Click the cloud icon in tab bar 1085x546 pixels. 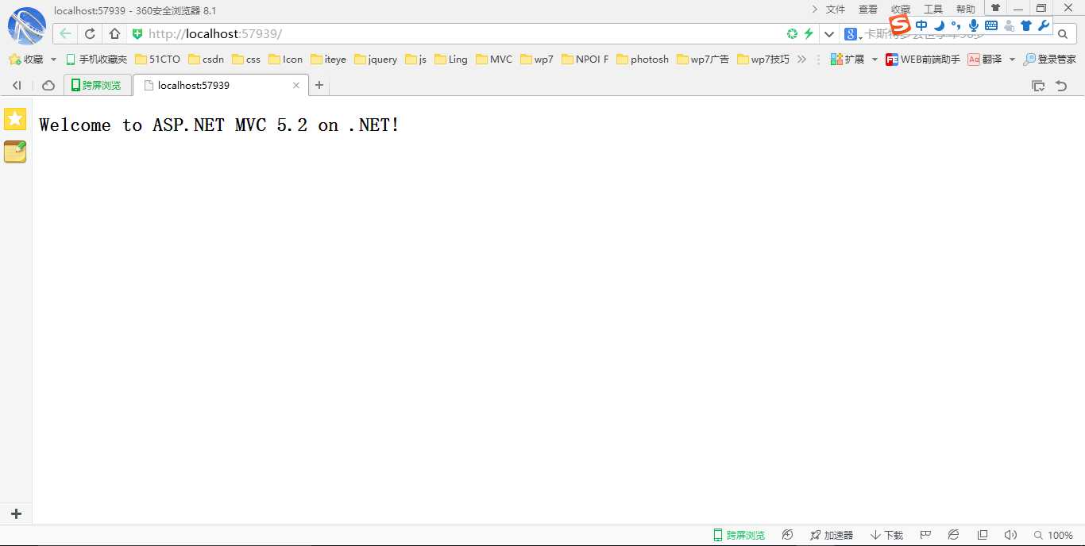(48, 85)
